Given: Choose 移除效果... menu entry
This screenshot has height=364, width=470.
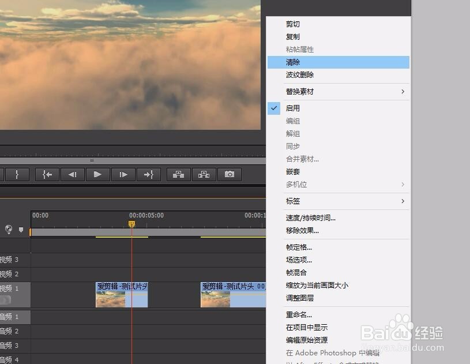Looking at the screenshot, I should [339, 231].
